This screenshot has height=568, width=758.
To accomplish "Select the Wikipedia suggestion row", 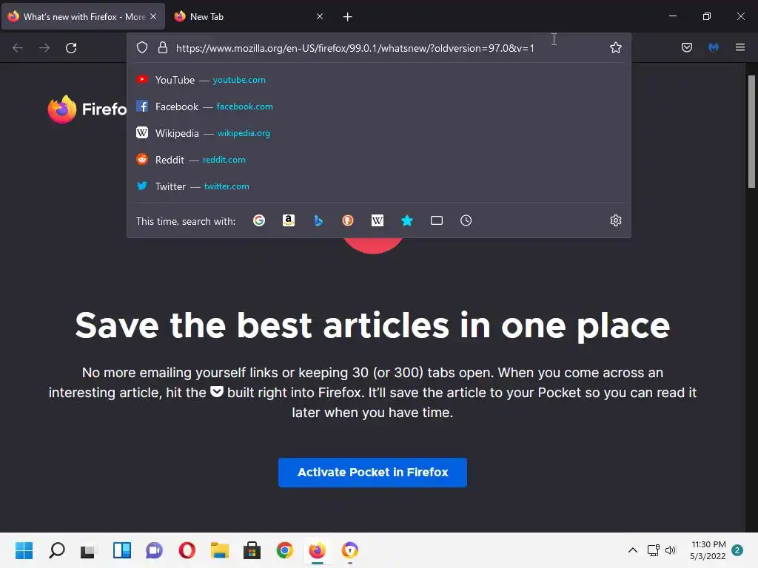I will 378,133.
